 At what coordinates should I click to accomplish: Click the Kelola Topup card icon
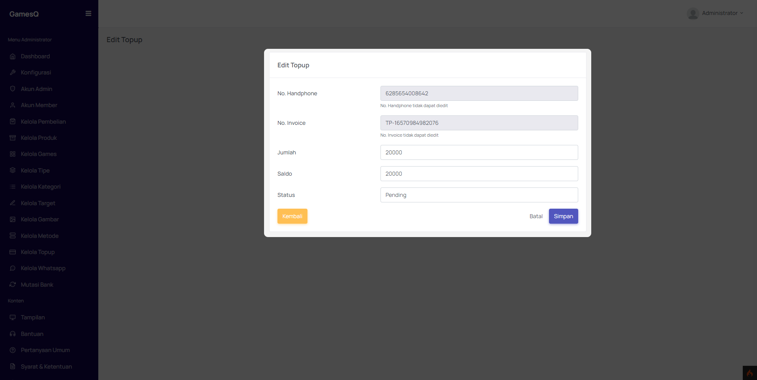[13, 252]
